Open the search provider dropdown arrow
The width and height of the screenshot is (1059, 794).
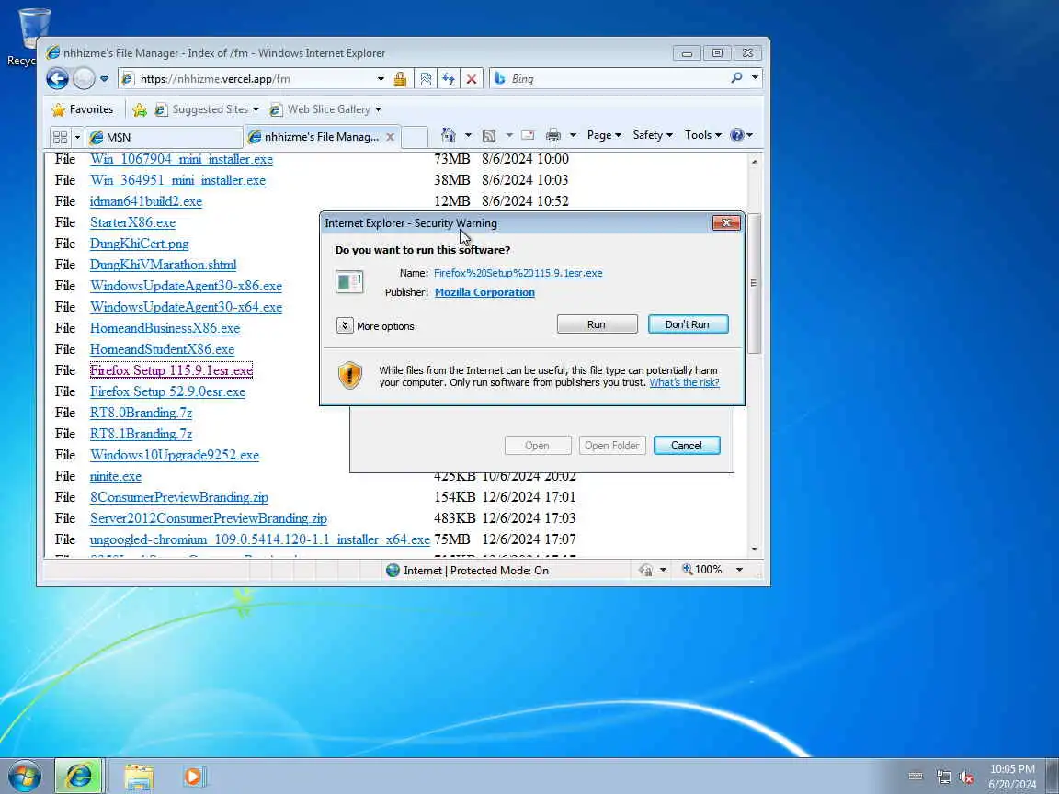[755, 78]
